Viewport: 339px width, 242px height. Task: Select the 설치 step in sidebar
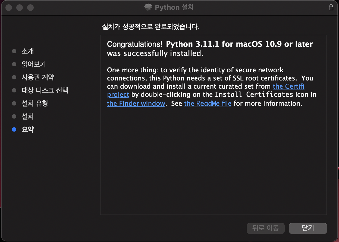point(28,116)
